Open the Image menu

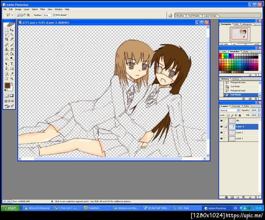point(18,9)
